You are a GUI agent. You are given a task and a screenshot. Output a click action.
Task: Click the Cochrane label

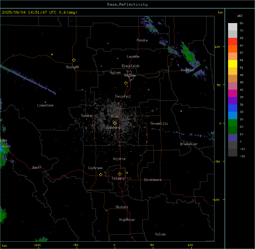95,168
